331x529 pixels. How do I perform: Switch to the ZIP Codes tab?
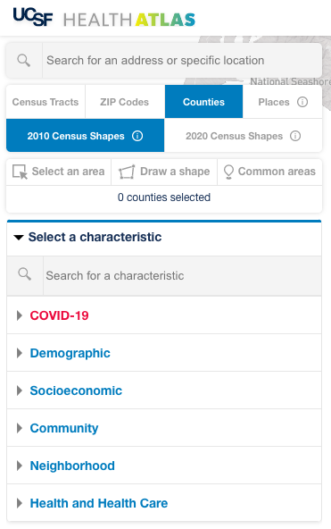pos(125,102)
